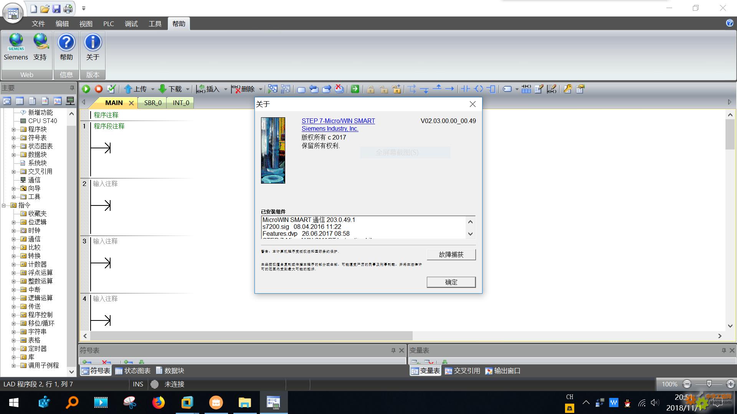Expand the 位逻辑 instruction folder
Screen dimensions: 737x414
[13, 222]
